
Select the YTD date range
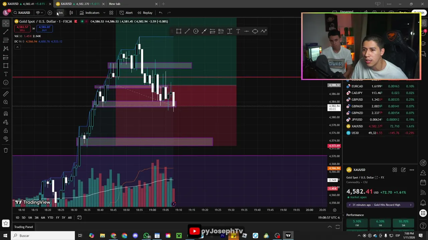click(50, 218)
